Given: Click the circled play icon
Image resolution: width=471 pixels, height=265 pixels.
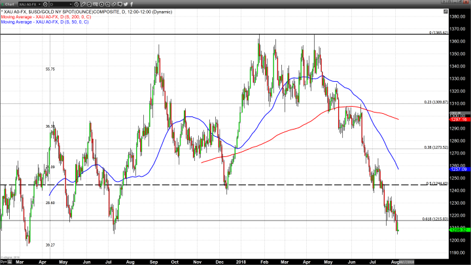Looking at the screenshot, I should [101, 4].
